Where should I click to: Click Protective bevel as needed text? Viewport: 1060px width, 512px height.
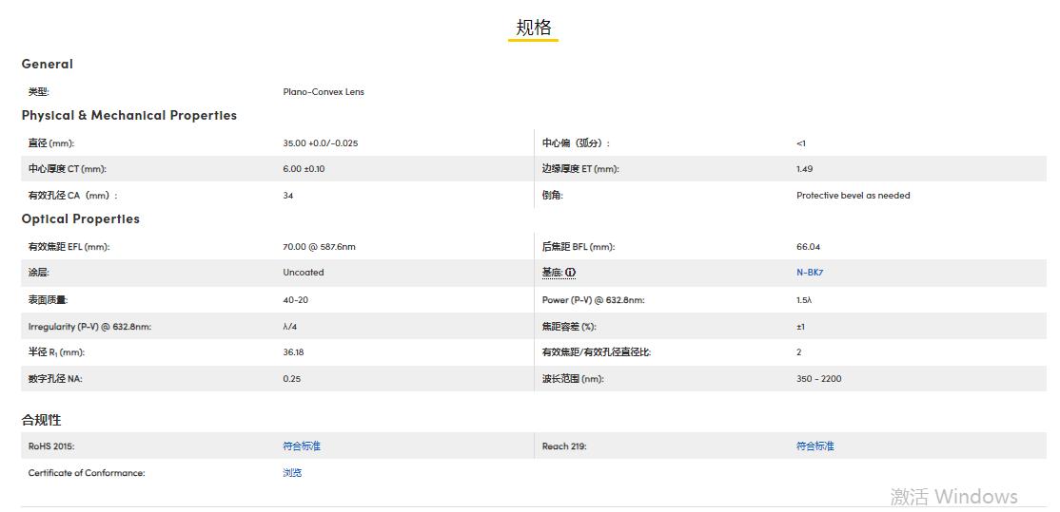click(x=854, y=196)
